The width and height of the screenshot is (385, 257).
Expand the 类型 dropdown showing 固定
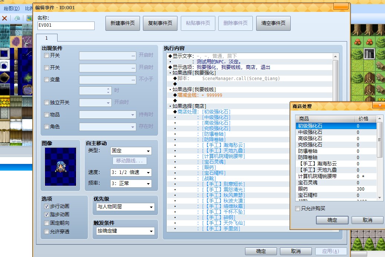tap(131, 151)
